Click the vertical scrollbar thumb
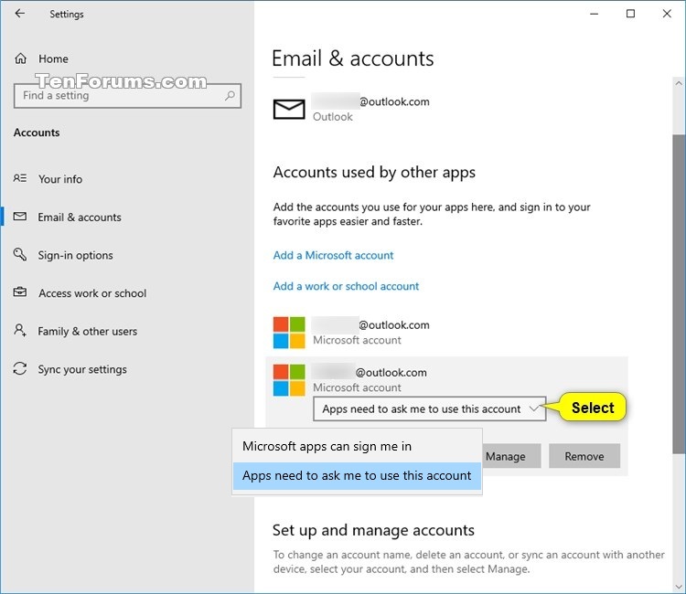Screen dimensions: 686x594 [x=679, y=293]
